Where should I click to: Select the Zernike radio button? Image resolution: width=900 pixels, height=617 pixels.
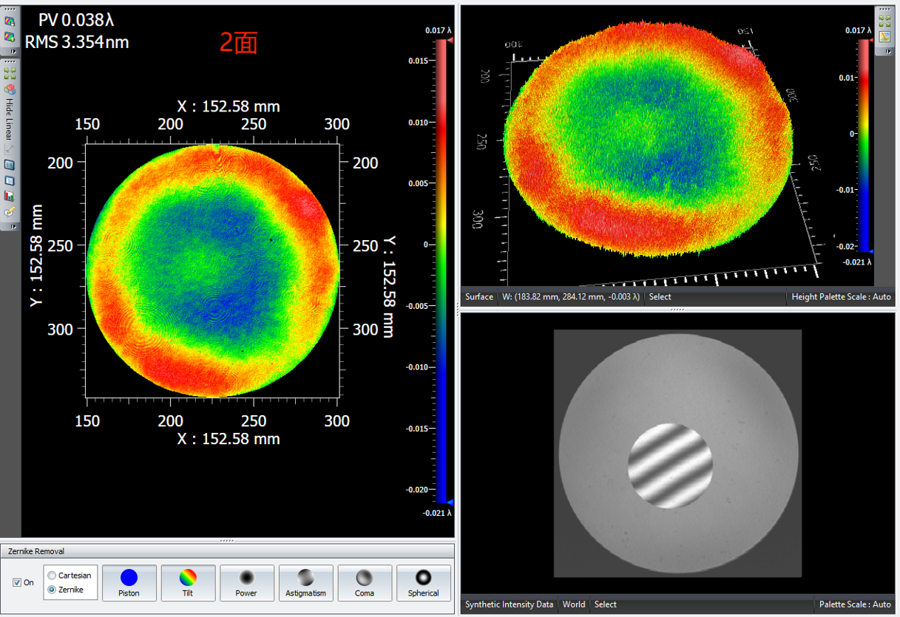coord(52,590)
